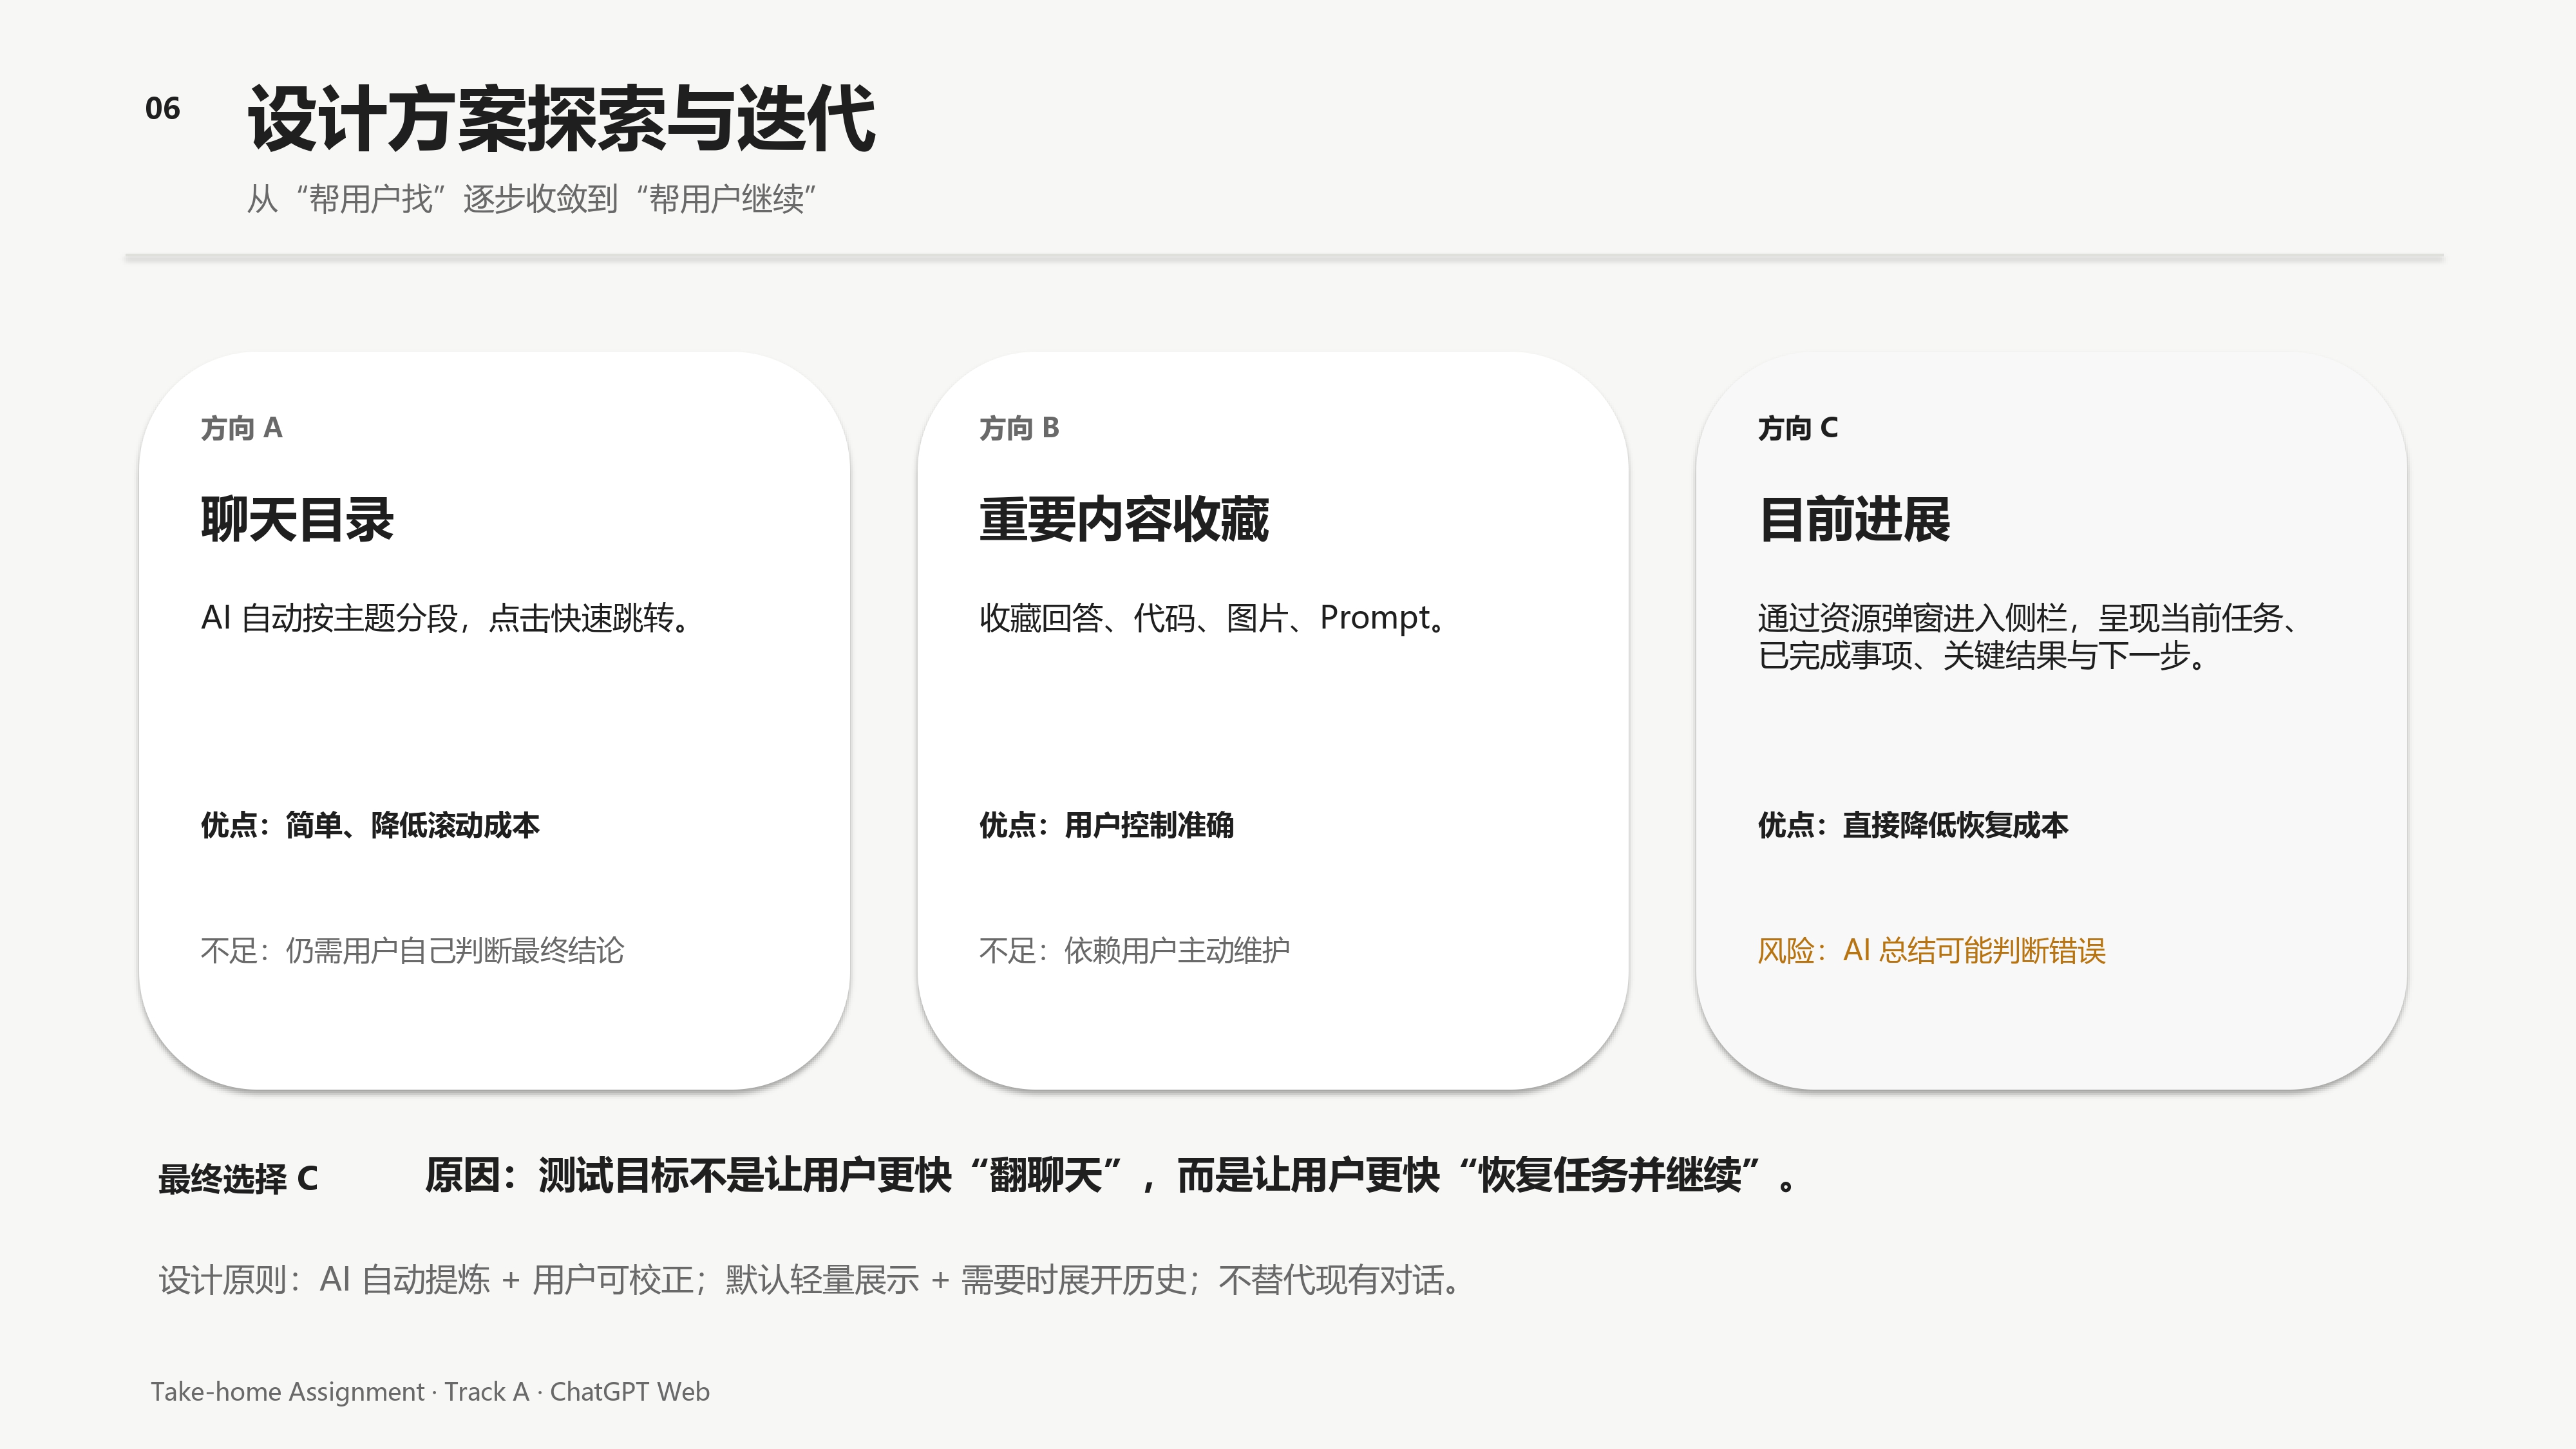This screenshot has width=2576, height=1449.
Task: Click text AI 自动按主题分段，点击快速跳转。
Action: pos(446,618)
